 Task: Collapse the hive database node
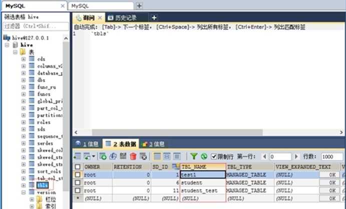pos(7,45)
